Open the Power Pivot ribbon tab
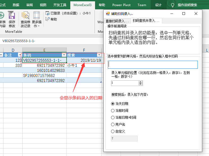The image size is (209, 156). [x=121, y=5]
